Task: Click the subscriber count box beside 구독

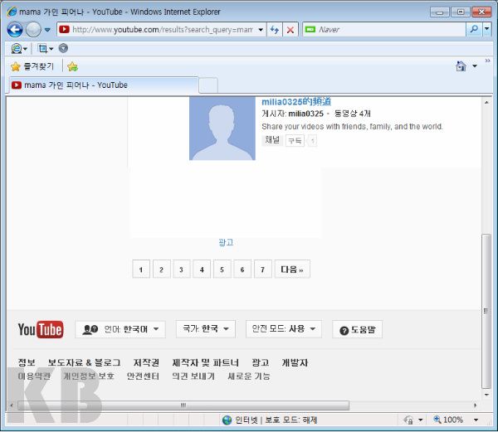Action: click(313, 140)
